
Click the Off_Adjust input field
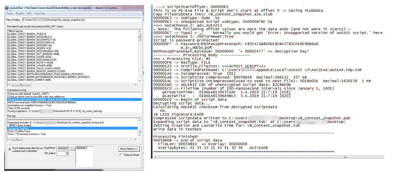point(63,154)
